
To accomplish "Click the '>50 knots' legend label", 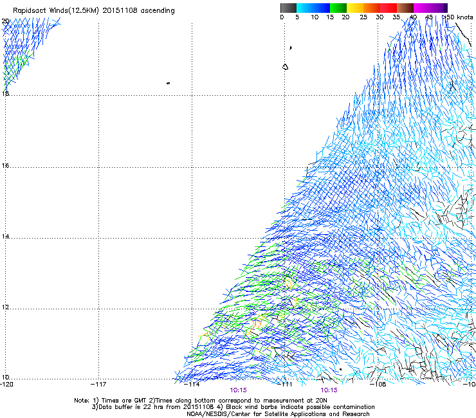I will click(457, 17).
